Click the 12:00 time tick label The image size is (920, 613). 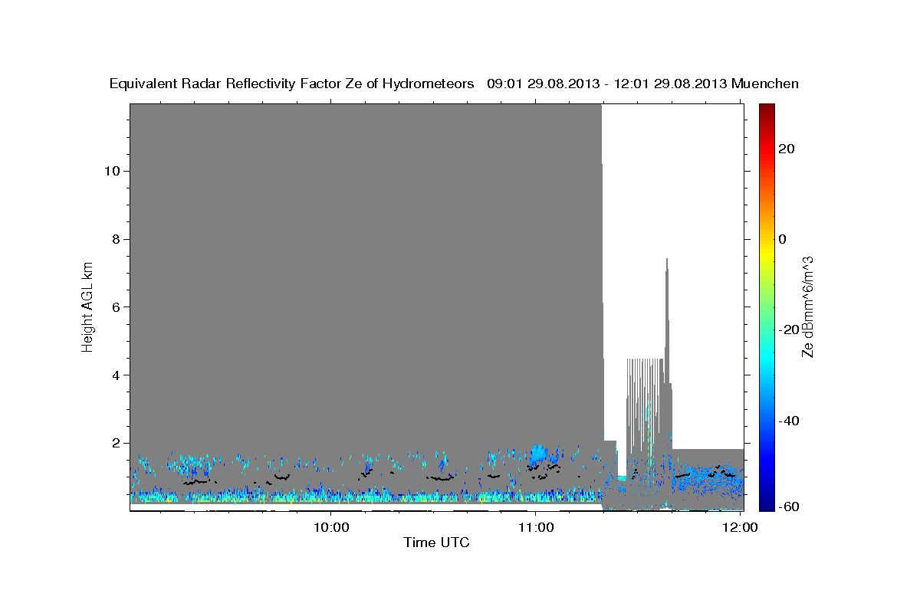(x=741, y=527)
